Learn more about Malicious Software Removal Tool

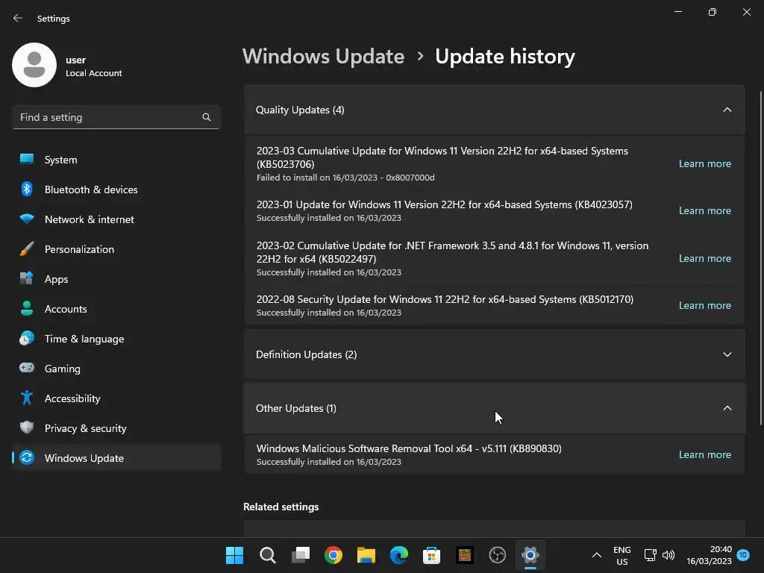click(705, 454)
